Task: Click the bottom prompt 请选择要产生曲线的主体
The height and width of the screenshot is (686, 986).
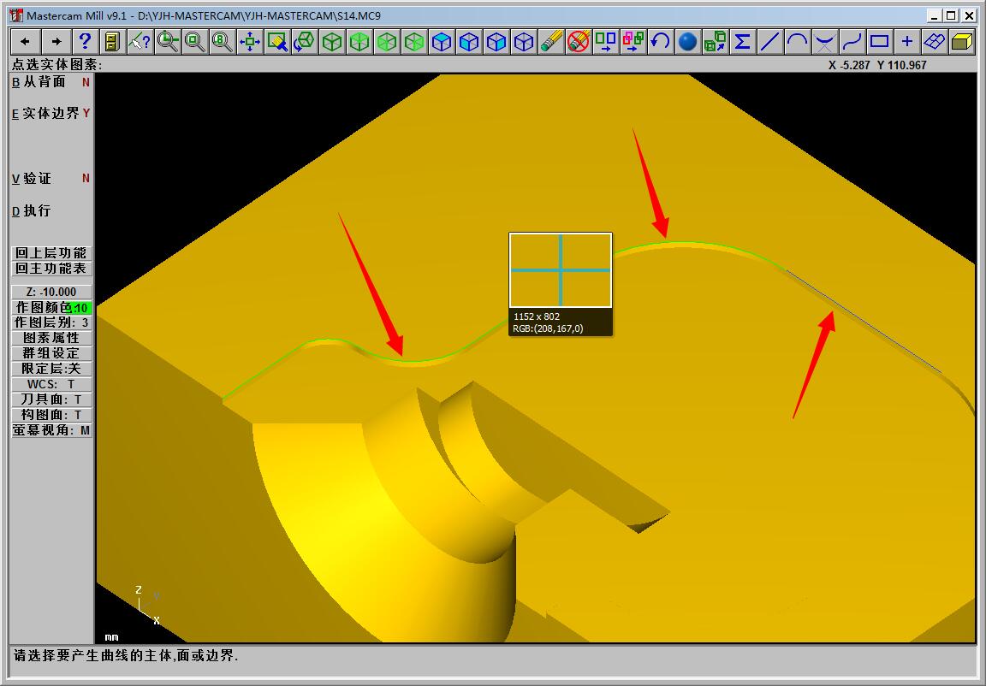Action: click(126, 656)
